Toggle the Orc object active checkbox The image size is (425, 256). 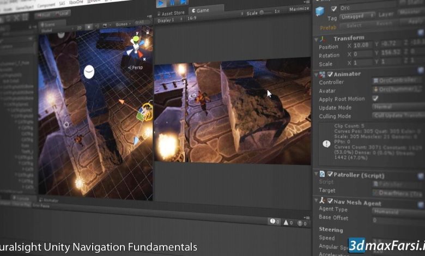pyautogui.click(x=333, y=9)
